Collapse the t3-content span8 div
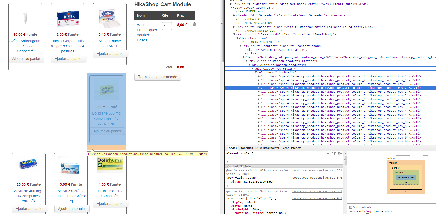This screenshot has width=436, height=214. click(x=240, y=46)
